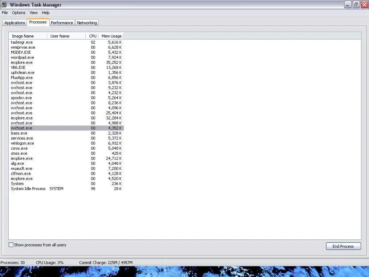The image size is (369, 277).
Task: Select the taskmgr.exe process
Action: 67,43
